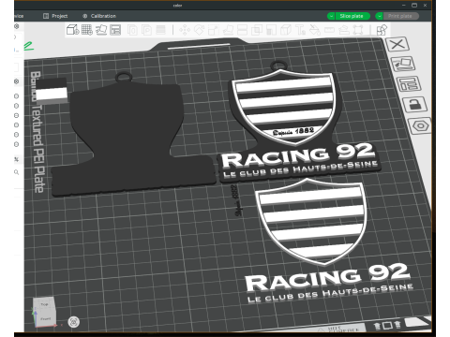Click the Slice plate button

point(352,16)
